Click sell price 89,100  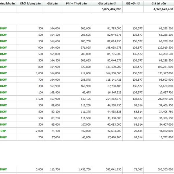(x=56, y=112)
